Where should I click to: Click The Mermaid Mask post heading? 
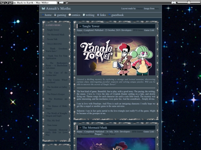click(95, 128)
